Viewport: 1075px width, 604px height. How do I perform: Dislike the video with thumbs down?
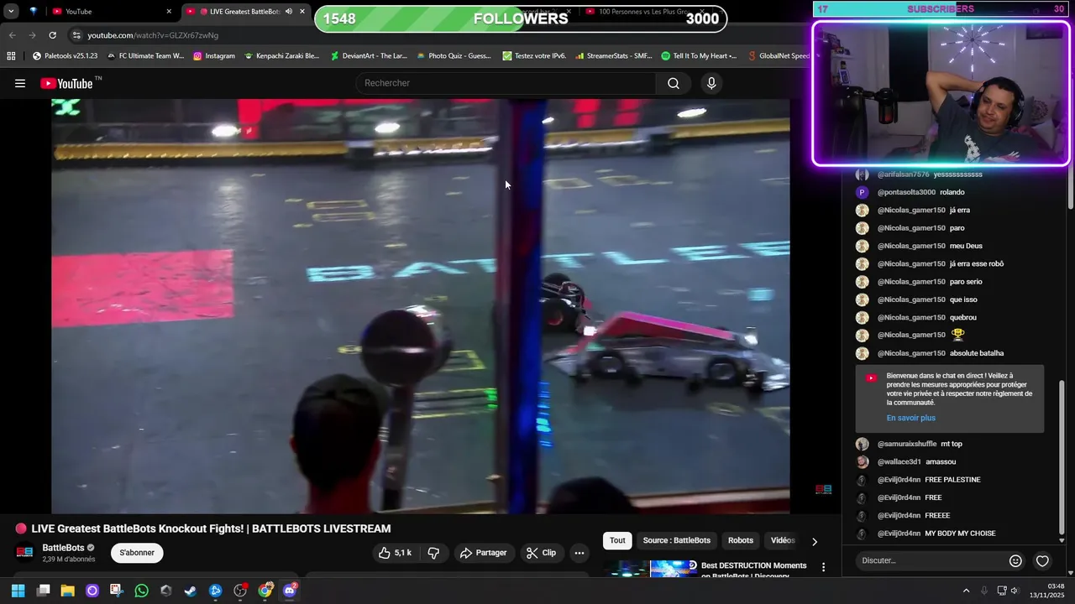click(x=433, y=553)
